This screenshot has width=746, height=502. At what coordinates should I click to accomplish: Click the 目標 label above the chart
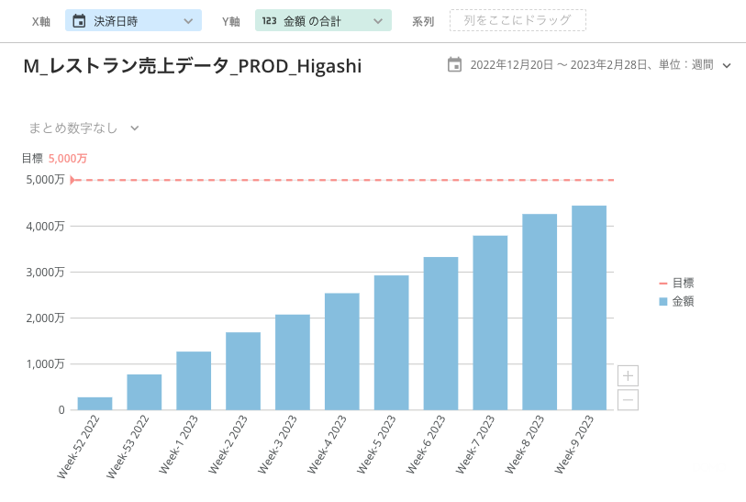(x=32, y=159)
